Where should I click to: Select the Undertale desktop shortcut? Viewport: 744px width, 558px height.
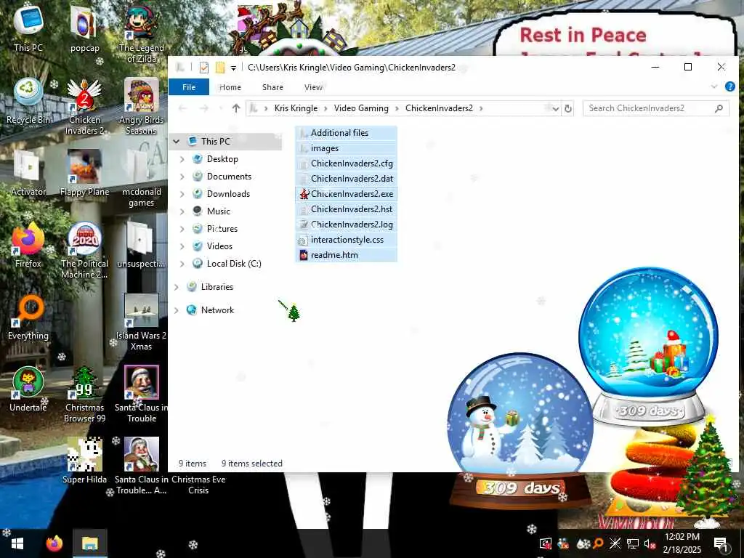28,389
